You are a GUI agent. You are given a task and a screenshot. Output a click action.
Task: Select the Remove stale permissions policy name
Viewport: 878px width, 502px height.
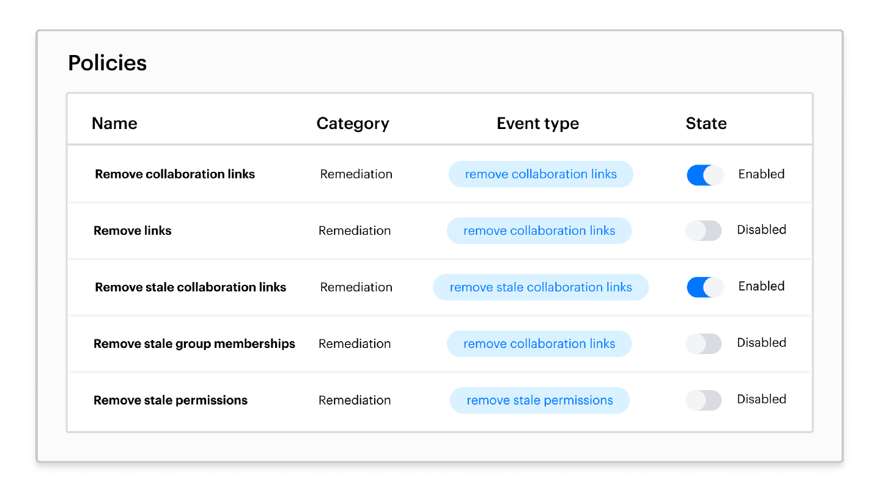(171, 400)
